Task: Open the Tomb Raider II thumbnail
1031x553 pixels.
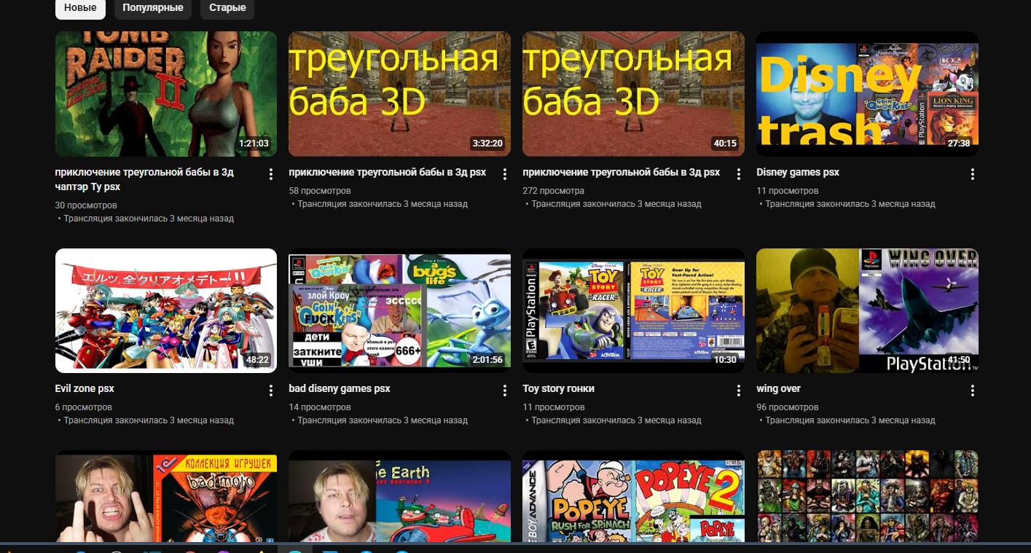Action: point(166,94)
